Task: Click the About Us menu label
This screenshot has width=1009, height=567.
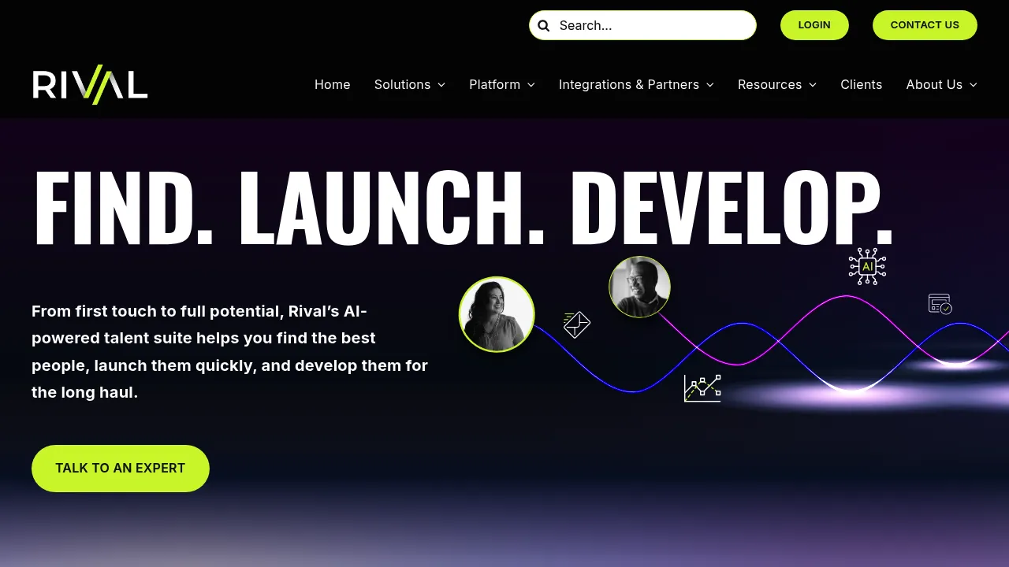Action: point(934,84)
